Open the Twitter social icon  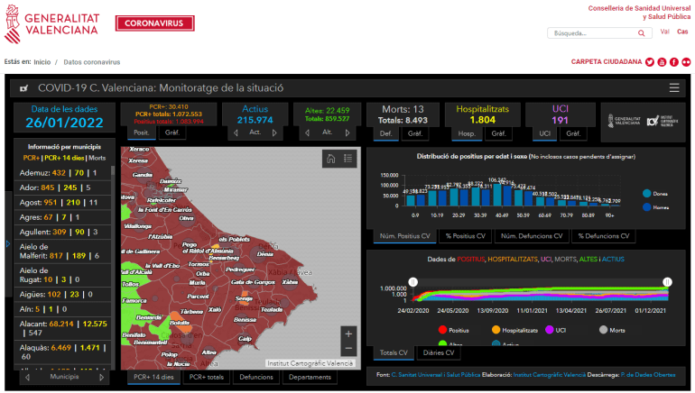coord(650,62)
